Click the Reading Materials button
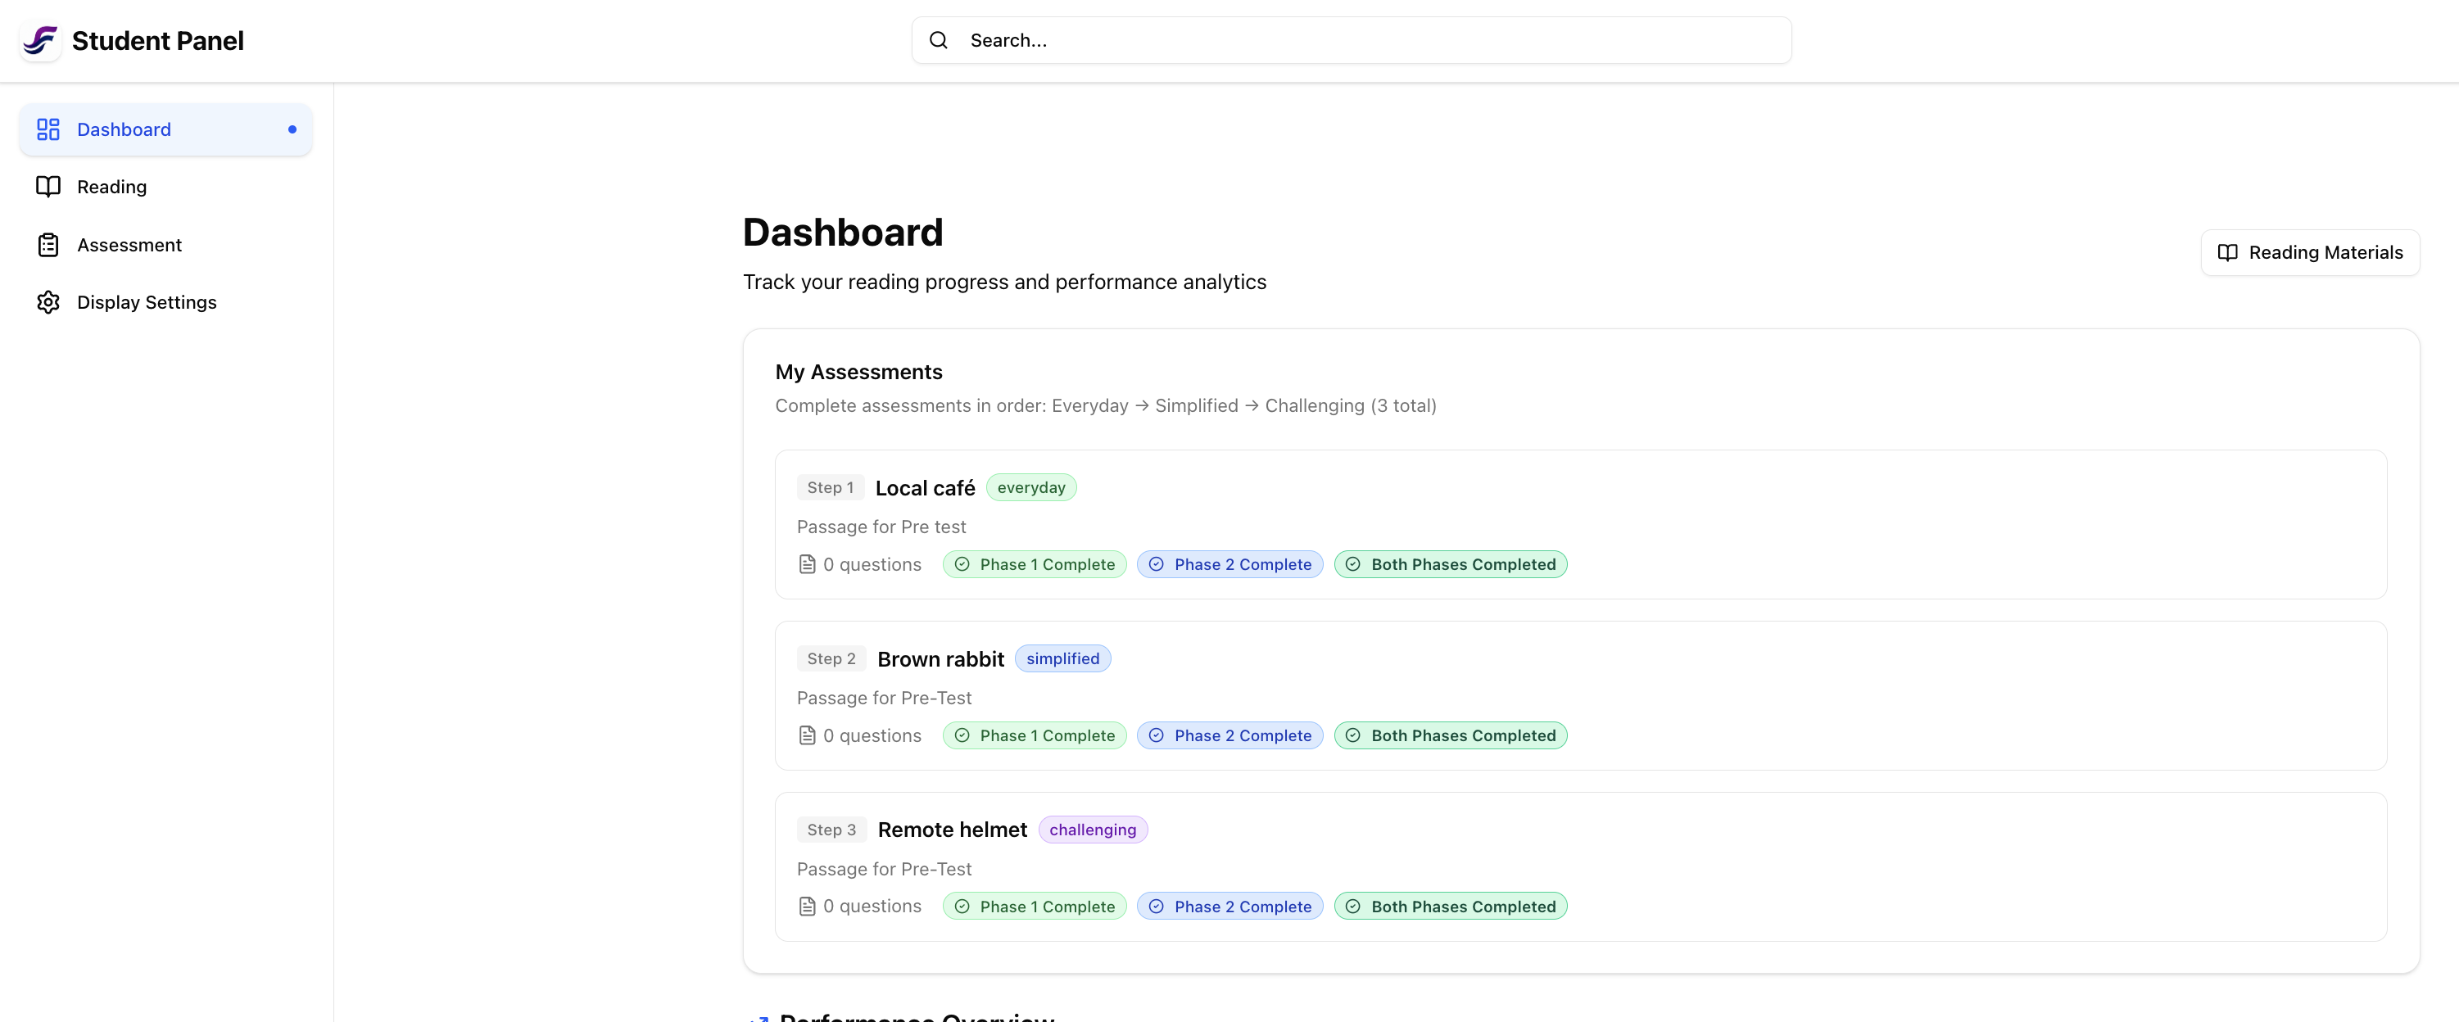Viewport: 2459px width, 1022px height. pos(2309,252)
